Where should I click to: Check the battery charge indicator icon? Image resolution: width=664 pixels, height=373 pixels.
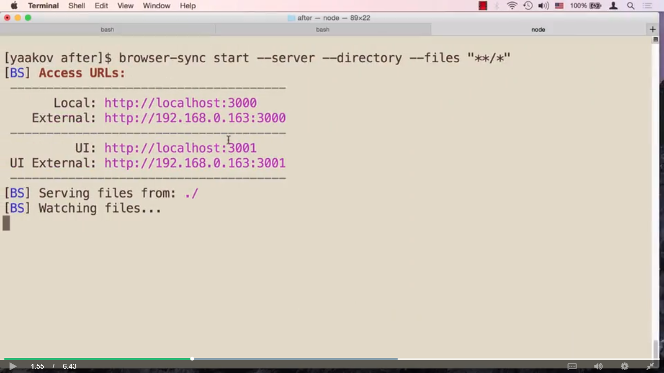click(594, 5)
